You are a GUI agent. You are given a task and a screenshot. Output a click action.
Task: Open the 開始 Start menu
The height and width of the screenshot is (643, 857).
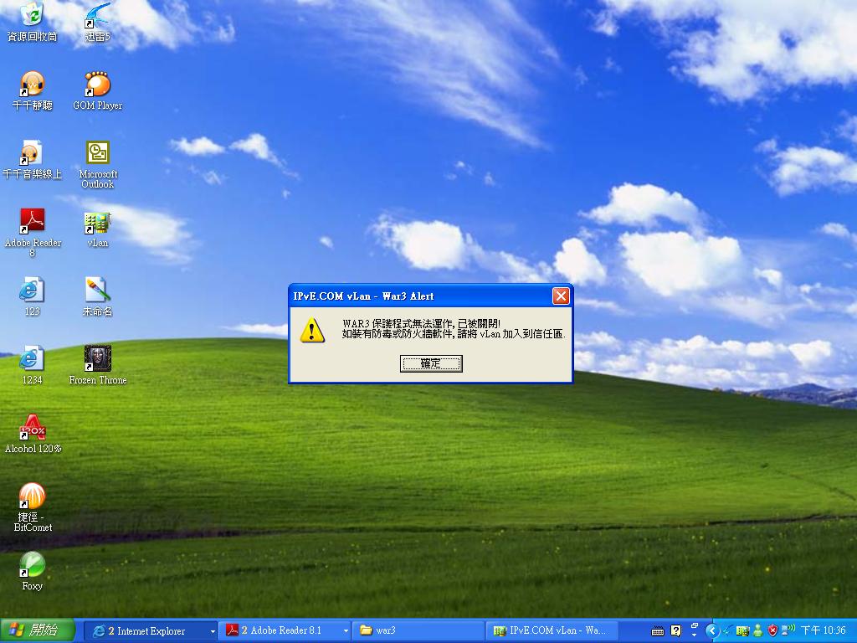(x=35, y=630)
